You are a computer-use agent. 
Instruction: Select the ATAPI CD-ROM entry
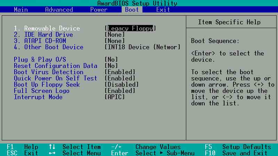(40, 41)
